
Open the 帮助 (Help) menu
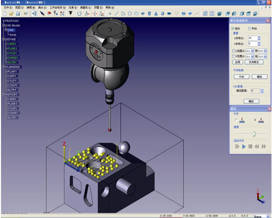110,8
